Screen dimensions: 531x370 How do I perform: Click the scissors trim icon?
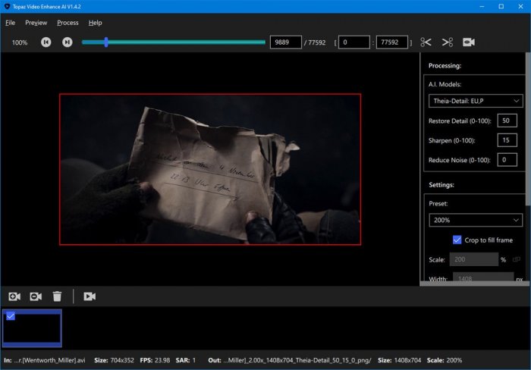click(426, 42)
